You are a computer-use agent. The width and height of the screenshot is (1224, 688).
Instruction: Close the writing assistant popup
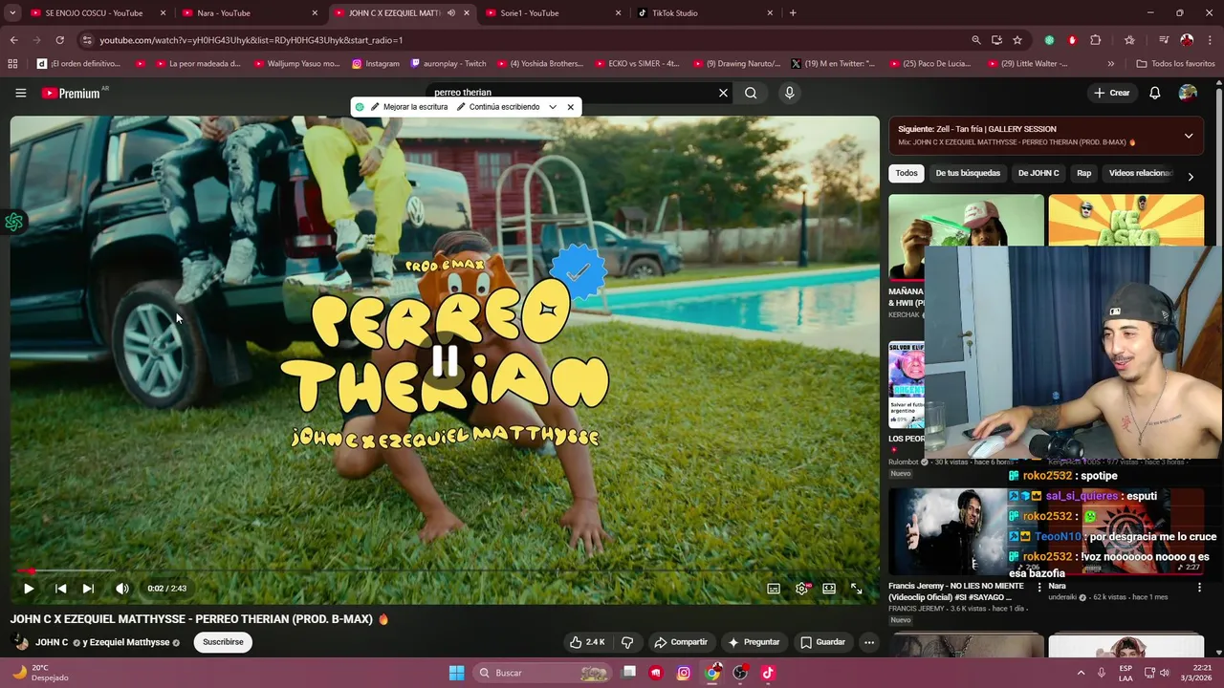571,107
